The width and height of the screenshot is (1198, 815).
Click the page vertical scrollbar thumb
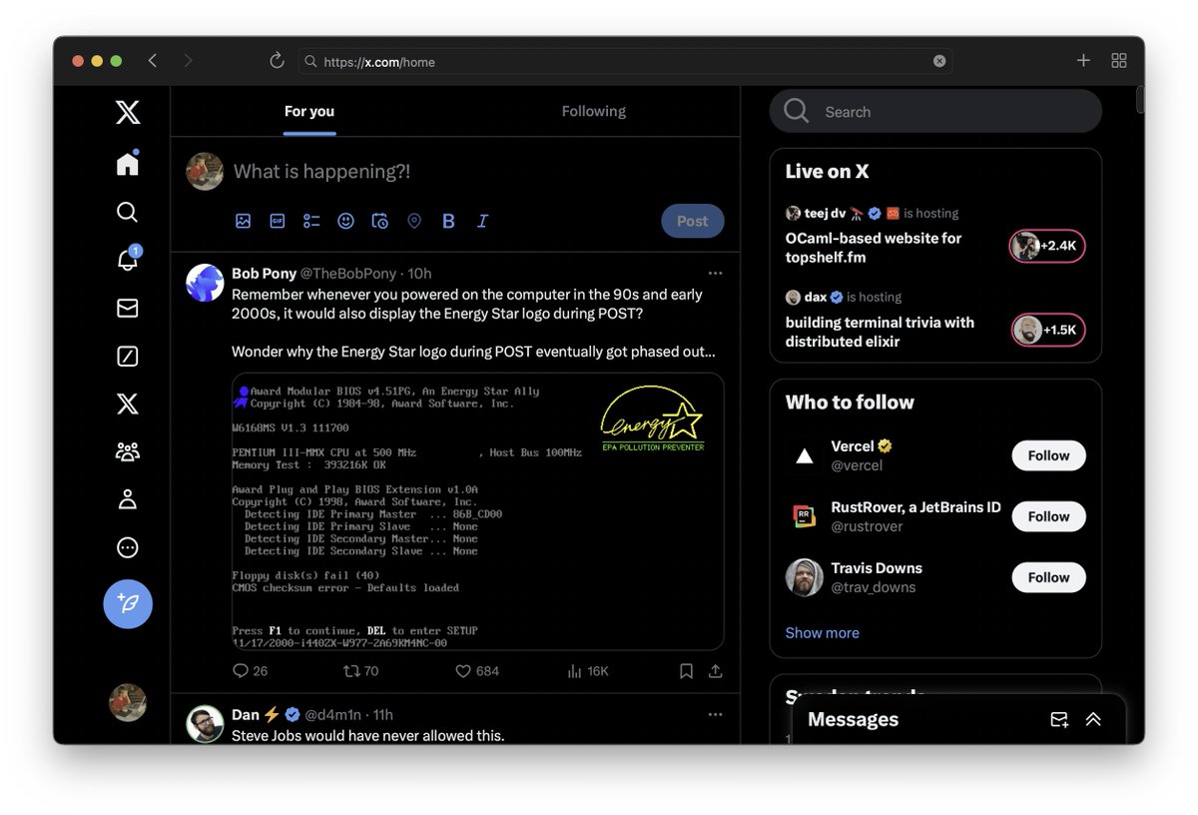[1140, 100]
